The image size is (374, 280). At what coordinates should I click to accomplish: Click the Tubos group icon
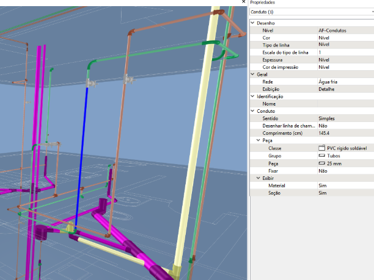322,156
